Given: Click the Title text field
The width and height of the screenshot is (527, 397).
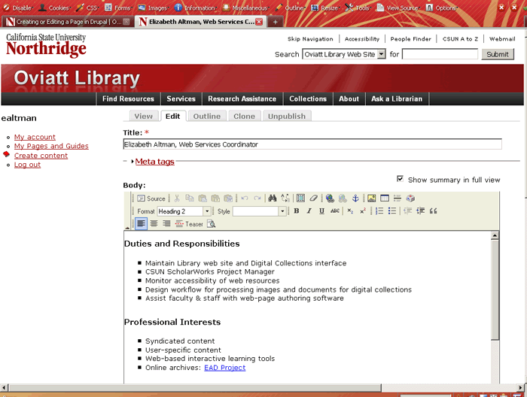Looking at the screenshot, I should [x=312, y=144].
